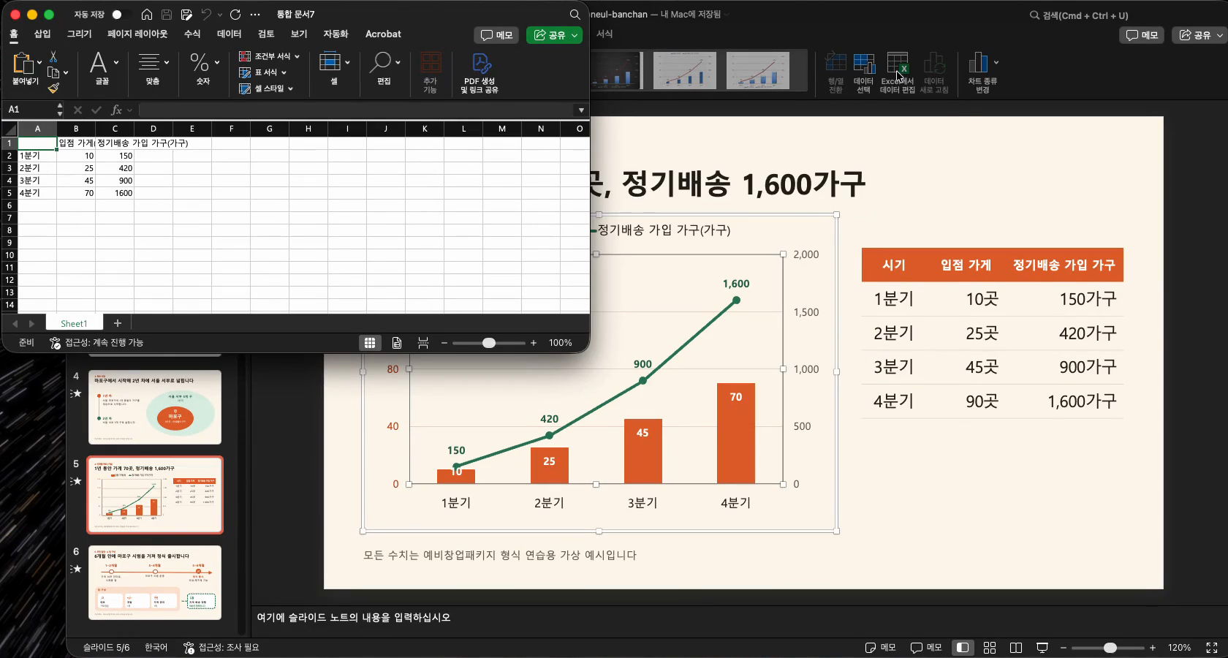
Task: Open the Acrobat tab in Excel
Action: click(x=383, y=34)
